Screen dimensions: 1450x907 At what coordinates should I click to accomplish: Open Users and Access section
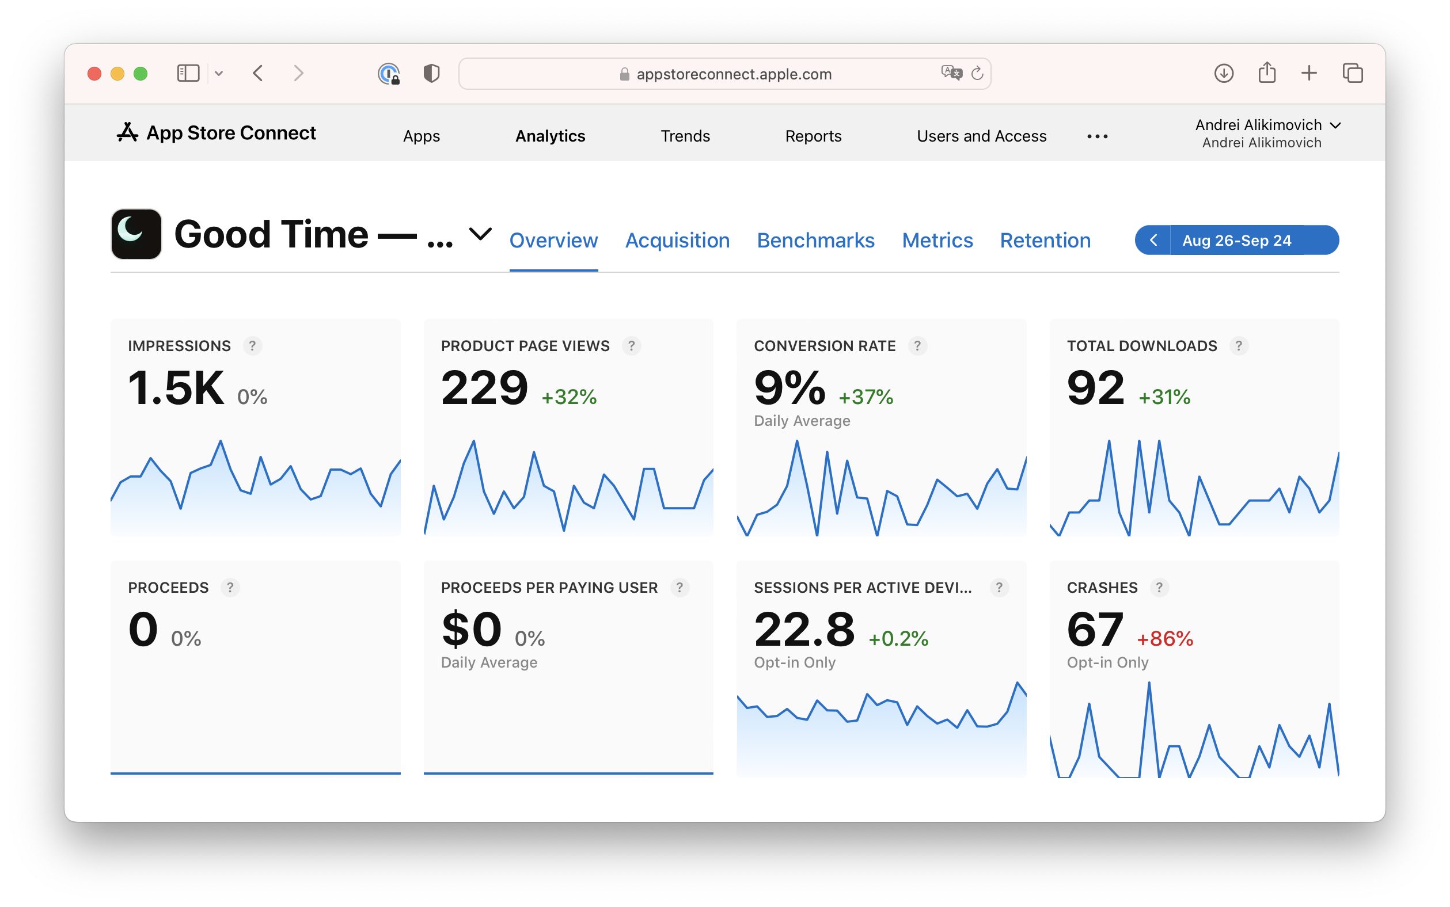[981, 136]
